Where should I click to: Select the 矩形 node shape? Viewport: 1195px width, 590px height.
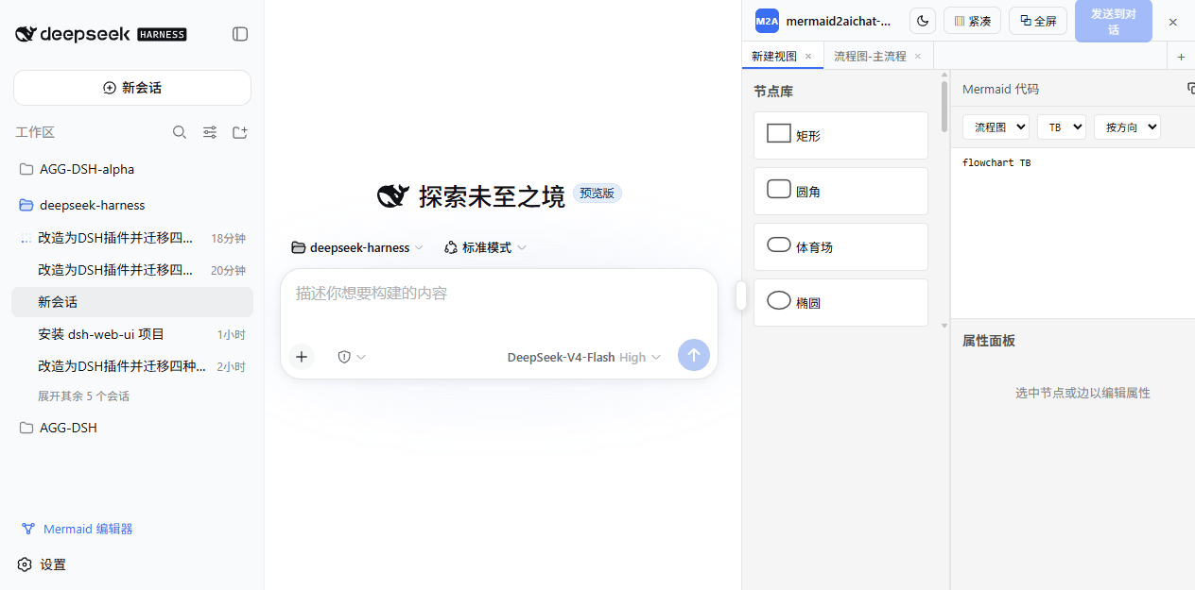click(840, 135)
